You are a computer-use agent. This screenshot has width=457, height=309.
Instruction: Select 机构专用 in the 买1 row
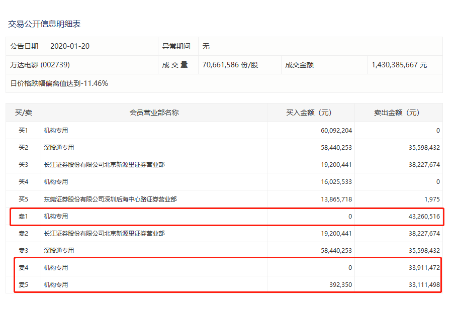[x=56, y=131]
